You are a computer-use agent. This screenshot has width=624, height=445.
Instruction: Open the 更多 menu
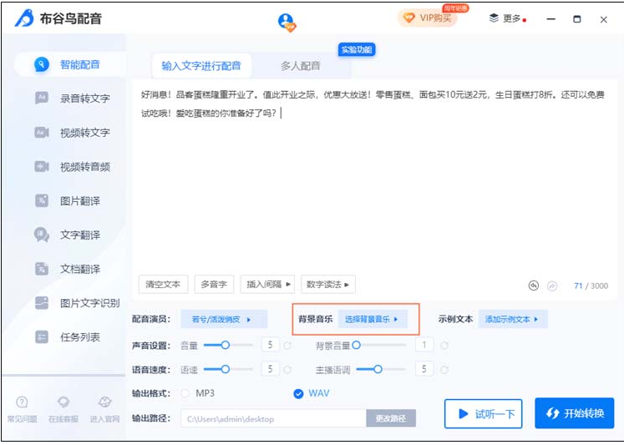(x=510, y=18)
